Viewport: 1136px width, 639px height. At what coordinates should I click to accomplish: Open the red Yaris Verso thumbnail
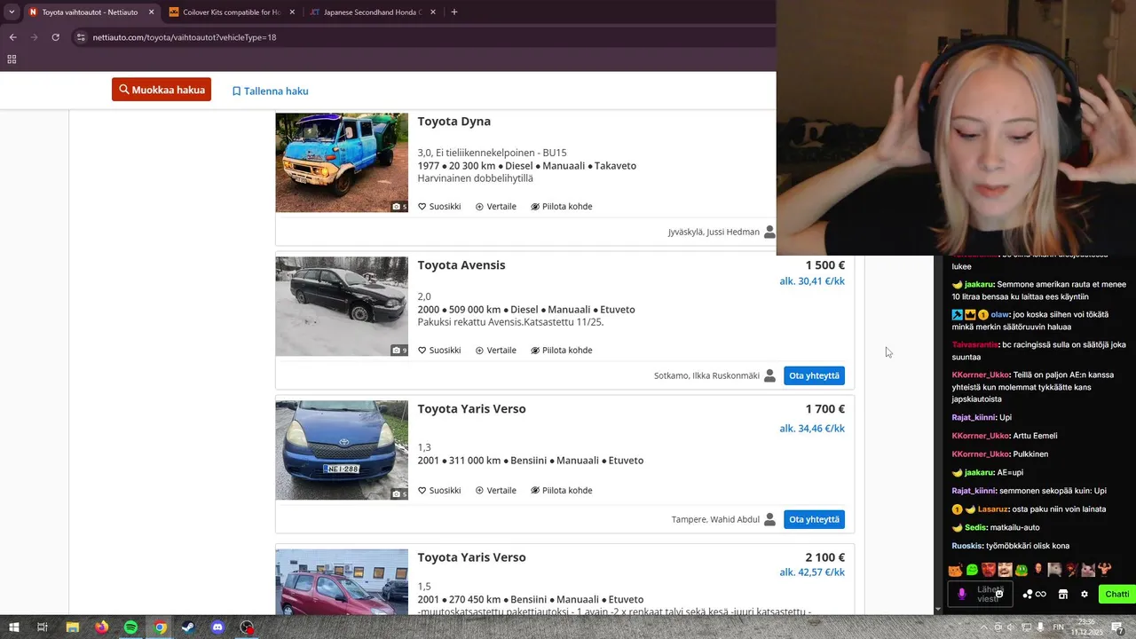(342, 582)
